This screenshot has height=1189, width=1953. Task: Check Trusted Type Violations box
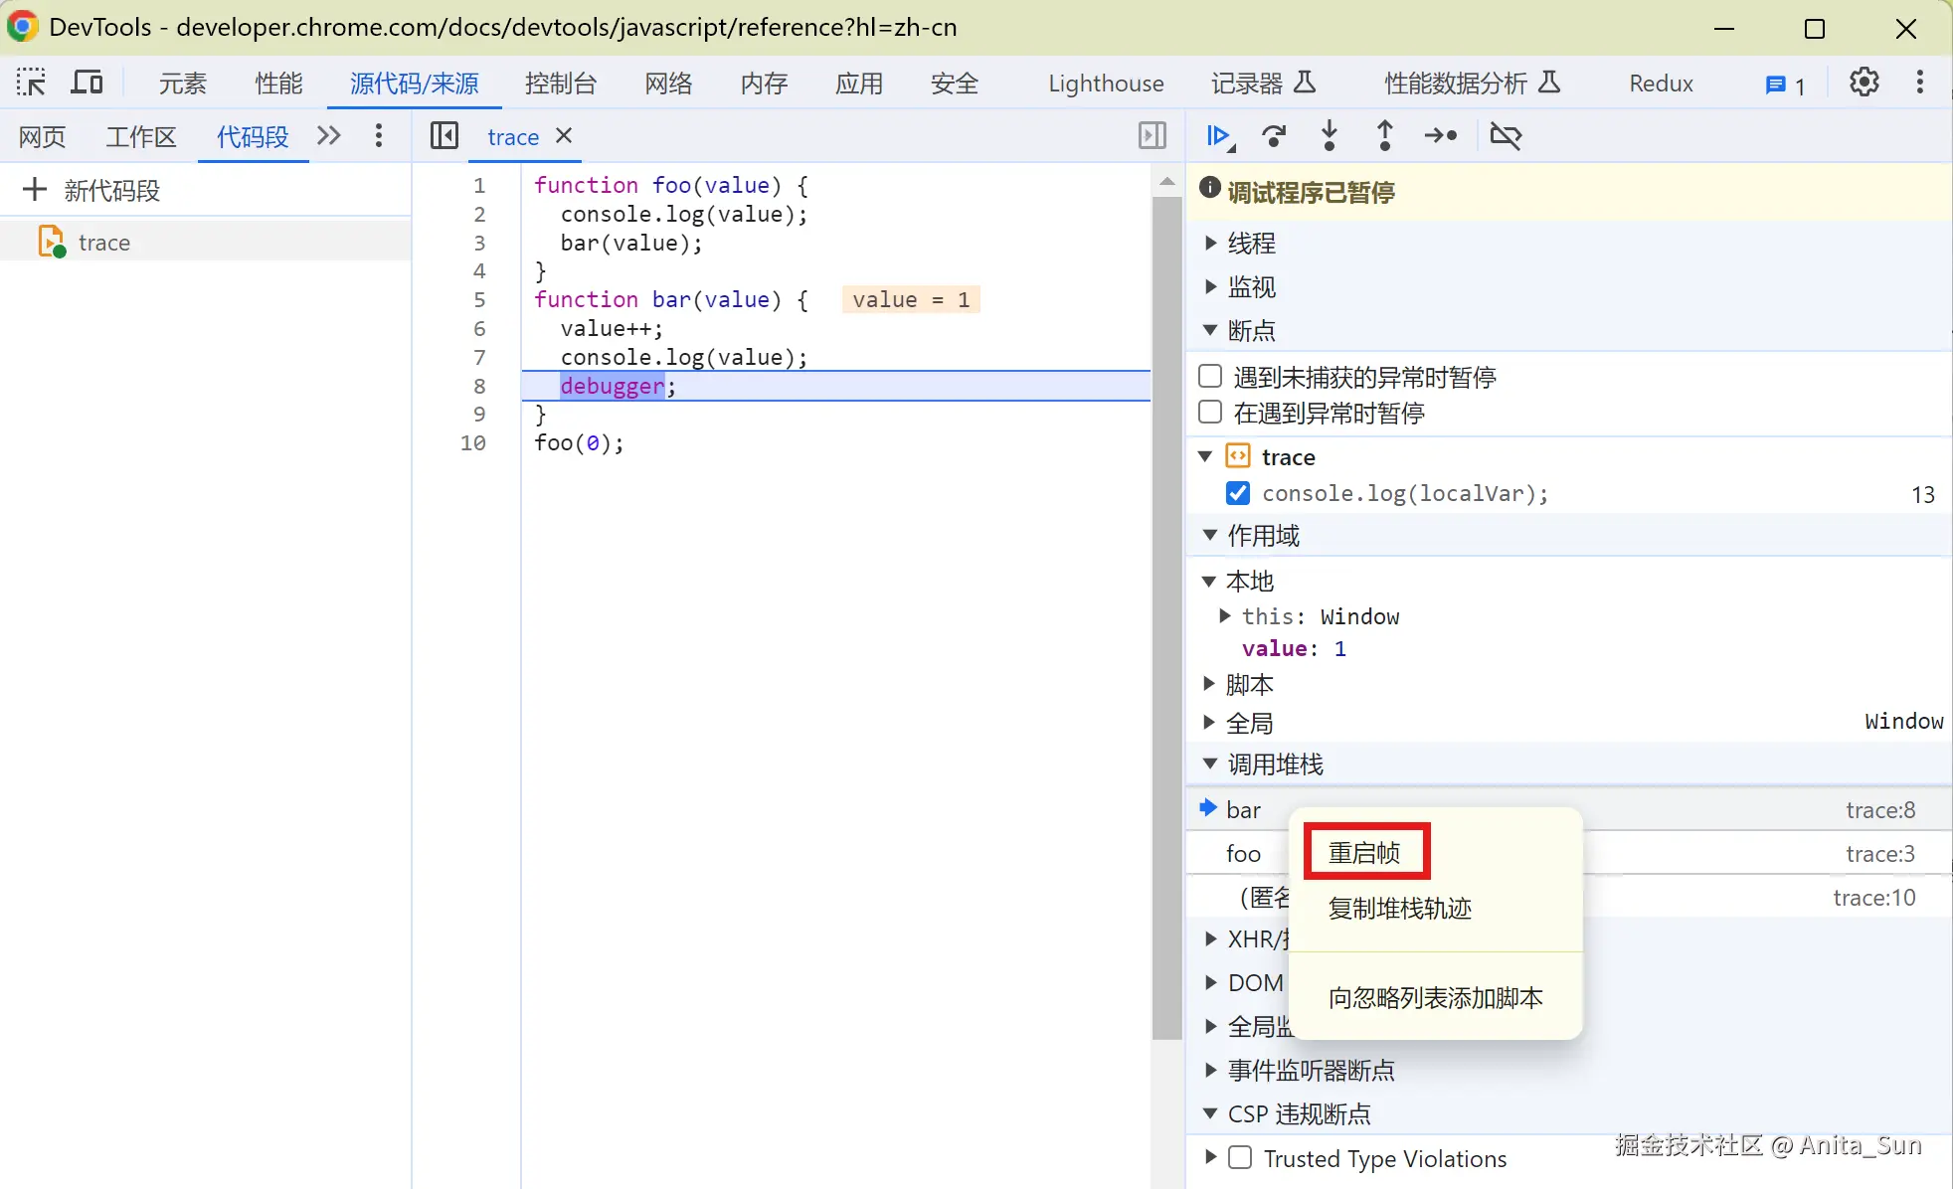(x=1240, y=1158)
